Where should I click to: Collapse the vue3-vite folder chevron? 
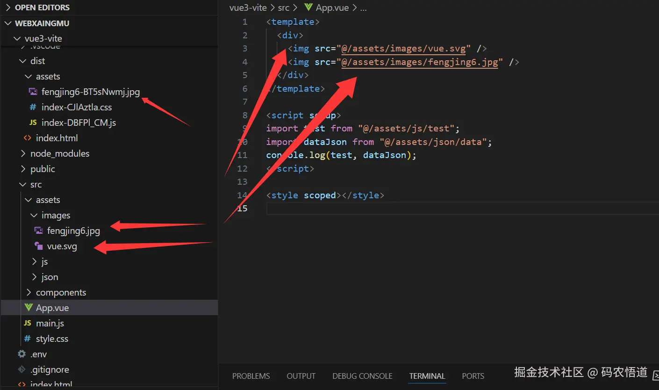coord(17,39)
